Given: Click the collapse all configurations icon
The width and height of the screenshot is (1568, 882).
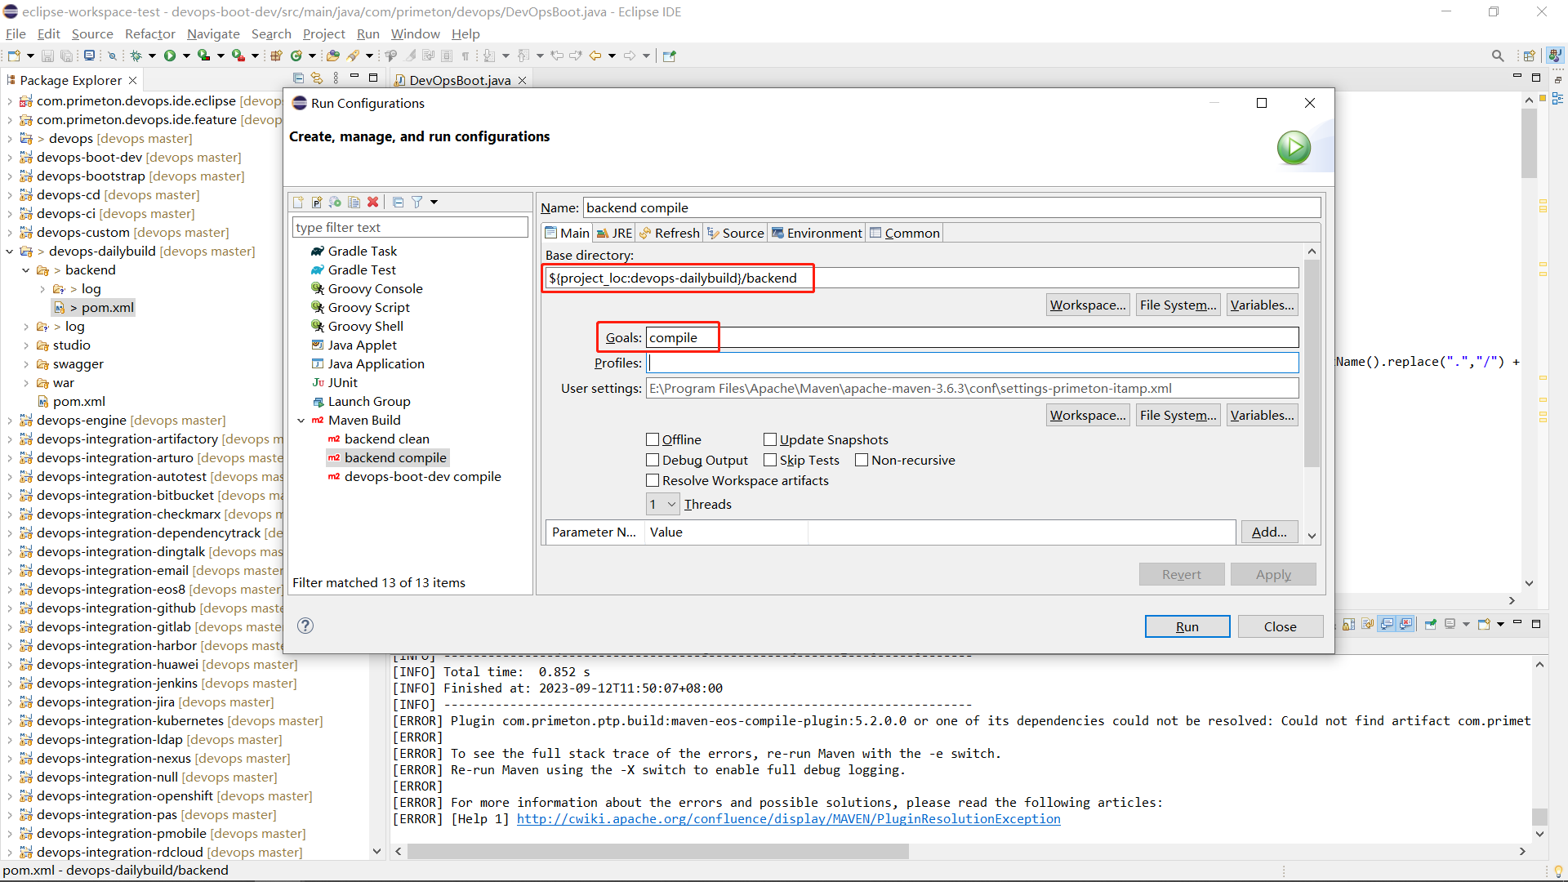Looking at the screenshot, I should point(398,202).
